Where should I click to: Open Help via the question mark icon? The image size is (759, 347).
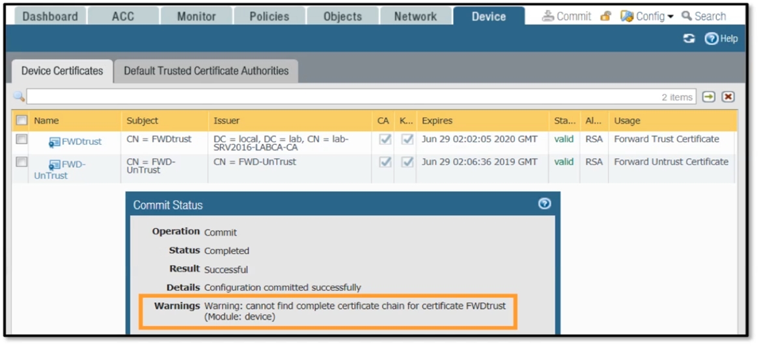pos(711,39)
